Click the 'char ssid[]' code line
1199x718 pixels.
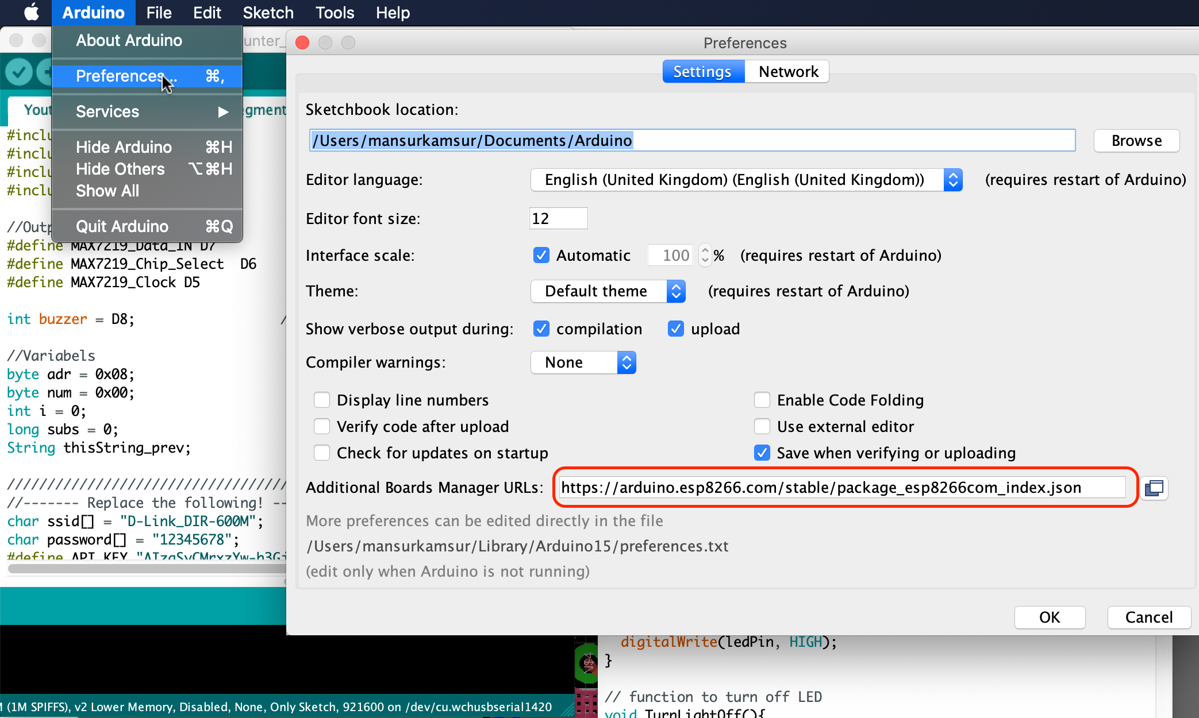135,521
